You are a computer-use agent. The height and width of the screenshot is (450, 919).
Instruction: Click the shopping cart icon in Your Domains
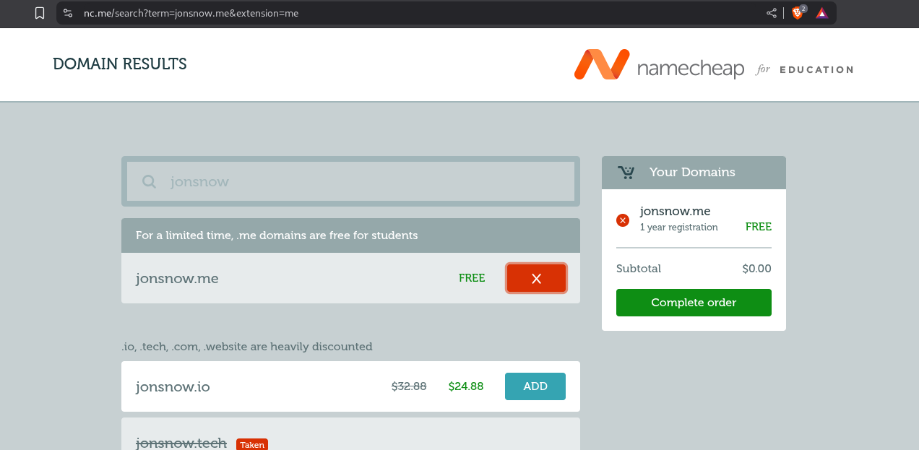(x=626, y=172)
